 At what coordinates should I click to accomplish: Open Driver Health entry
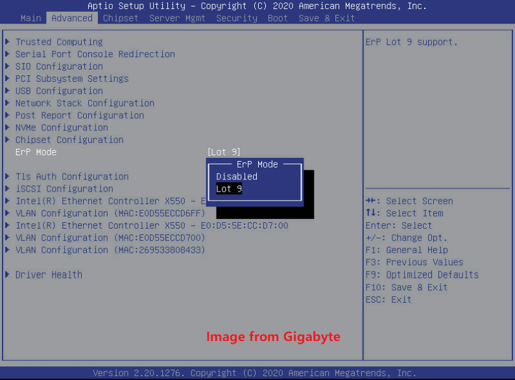click(49, 275)
